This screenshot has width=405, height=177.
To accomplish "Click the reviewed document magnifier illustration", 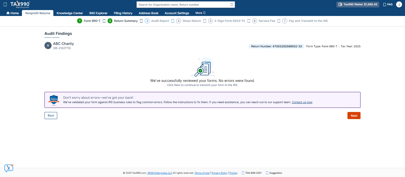I will click(x=203, y=67).
